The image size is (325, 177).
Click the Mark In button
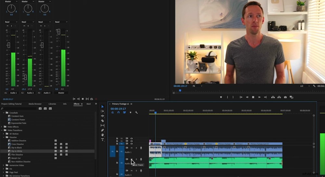point(227,97)
